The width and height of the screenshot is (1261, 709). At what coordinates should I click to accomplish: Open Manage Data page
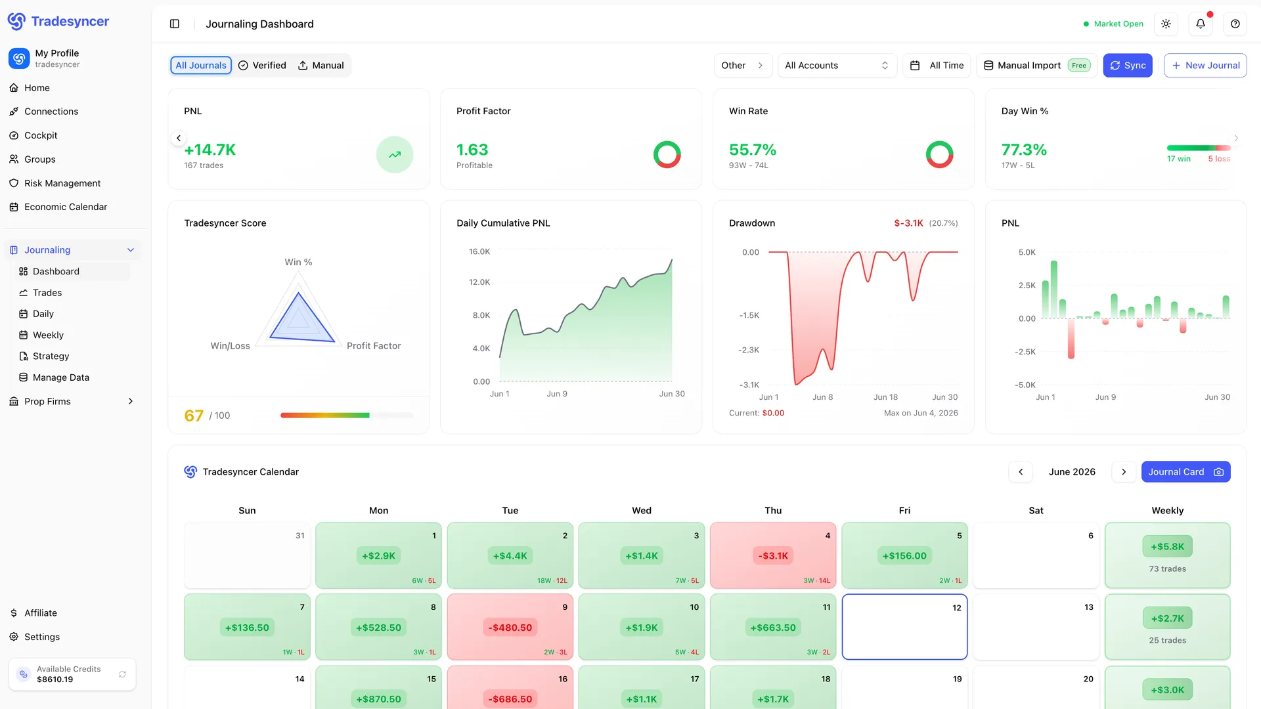(60, 377)
